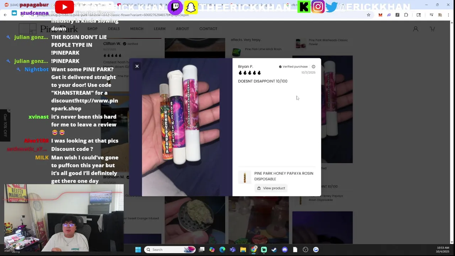Image resolution: width=455 pixels, height=256 pixels.
Task: Open the Chrome profile avatar
Action: pyautogui.click(x=440, y=15)
